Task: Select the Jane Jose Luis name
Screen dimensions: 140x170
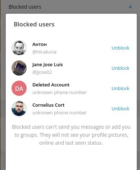Action: coord(48,65)
